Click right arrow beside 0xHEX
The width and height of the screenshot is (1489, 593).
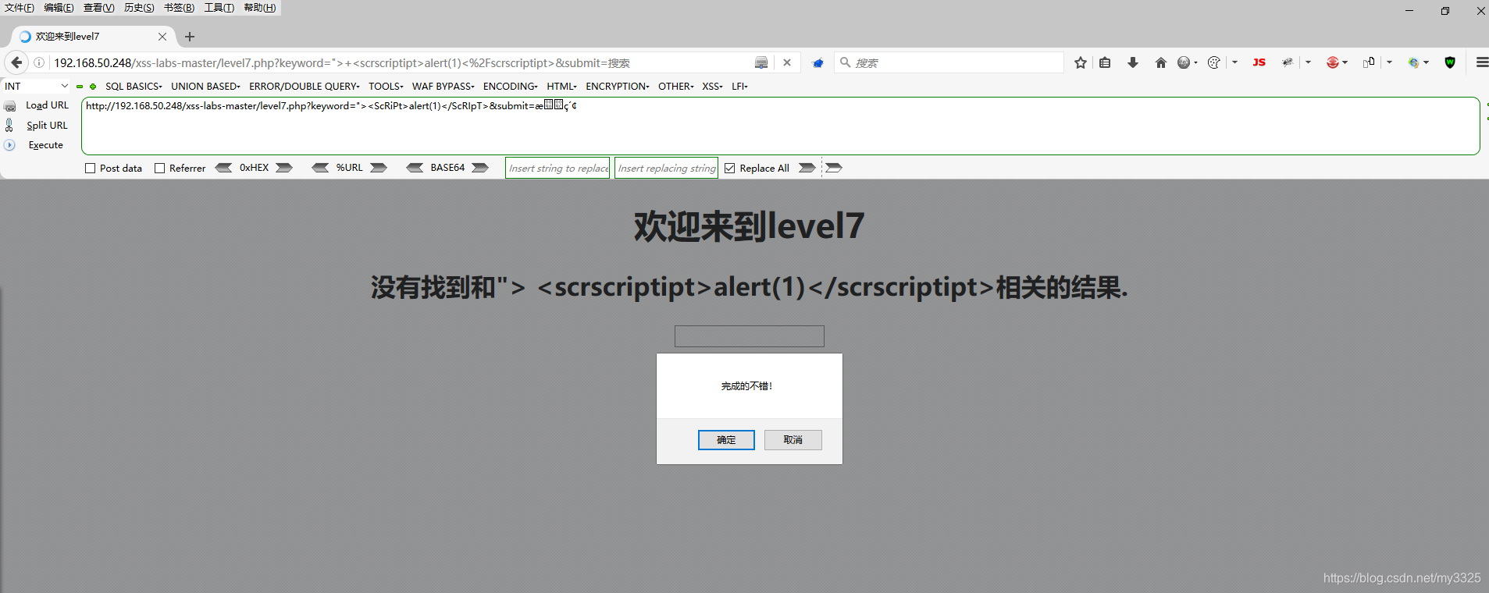tap(284, 168)
